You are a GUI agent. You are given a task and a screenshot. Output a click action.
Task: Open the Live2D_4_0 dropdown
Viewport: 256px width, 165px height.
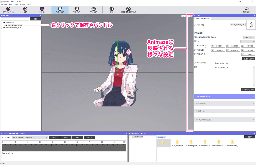point(249,37)
